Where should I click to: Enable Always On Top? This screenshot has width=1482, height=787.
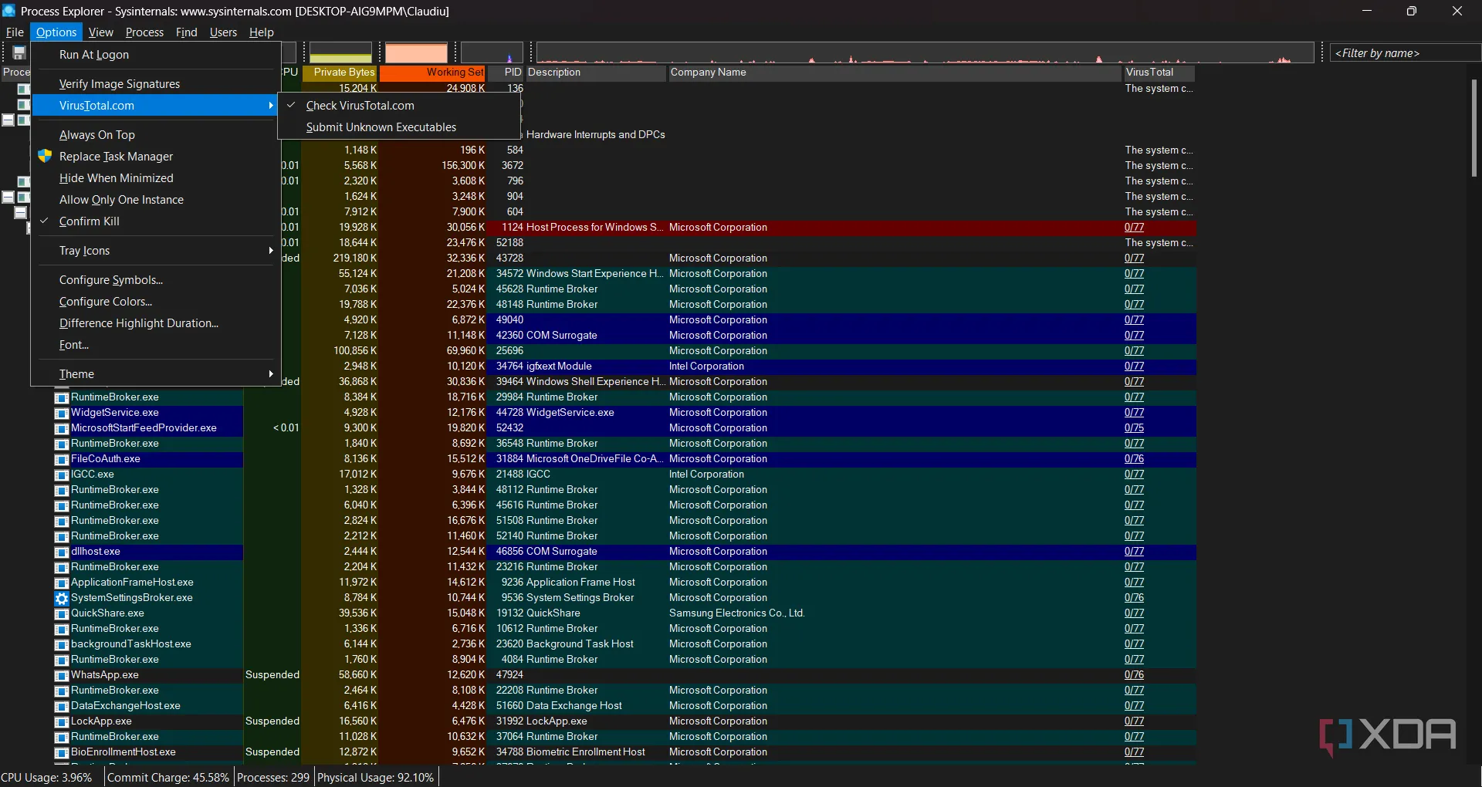pos(155,135)
